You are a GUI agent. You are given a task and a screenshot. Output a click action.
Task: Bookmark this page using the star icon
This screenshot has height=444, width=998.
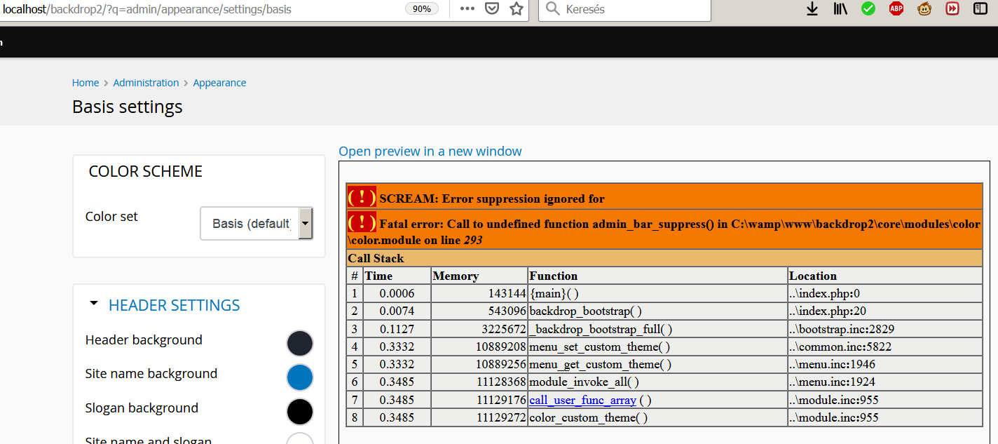(517, 9)
